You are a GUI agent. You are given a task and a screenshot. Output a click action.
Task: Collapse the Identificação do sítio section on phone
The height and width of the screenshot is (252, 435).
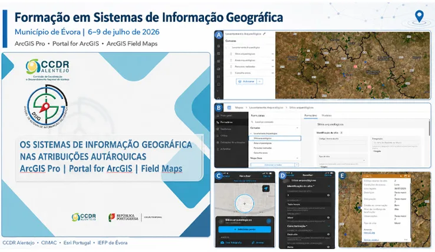pyautogui.click(x=329, y=186)
